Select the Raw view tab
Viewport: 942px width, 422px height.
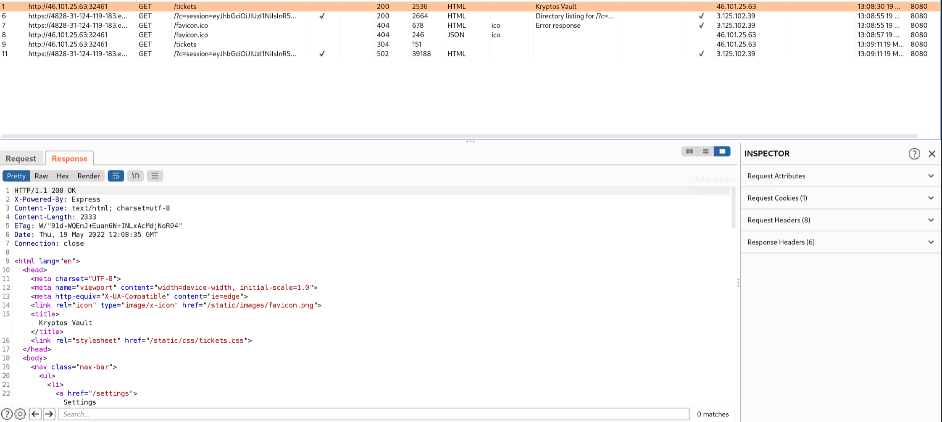coord(41,176)
